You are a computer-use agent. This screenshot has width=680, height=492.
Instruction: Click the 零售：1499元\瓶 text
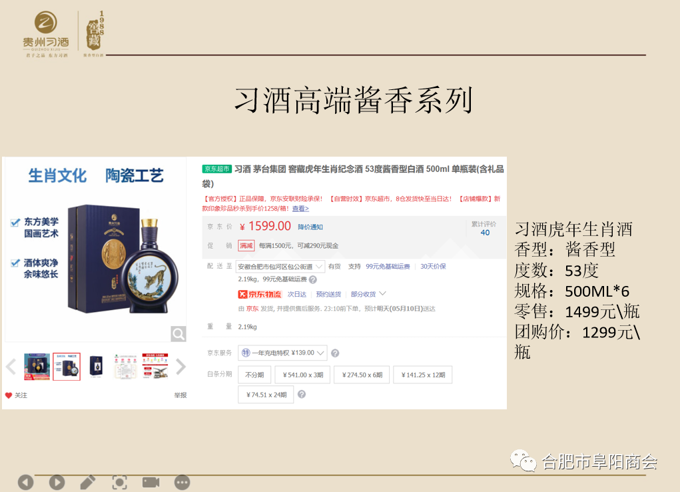coord(577,311)
